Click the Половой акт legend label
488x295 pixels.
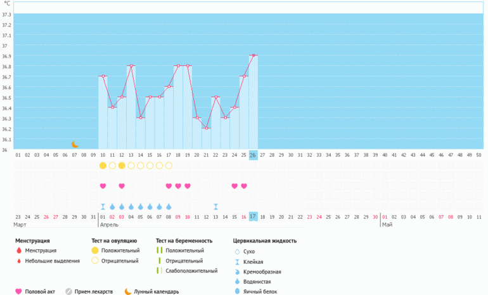(41, 292)
